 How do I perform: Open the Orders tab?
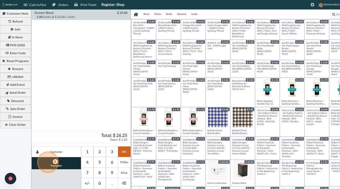60,5
